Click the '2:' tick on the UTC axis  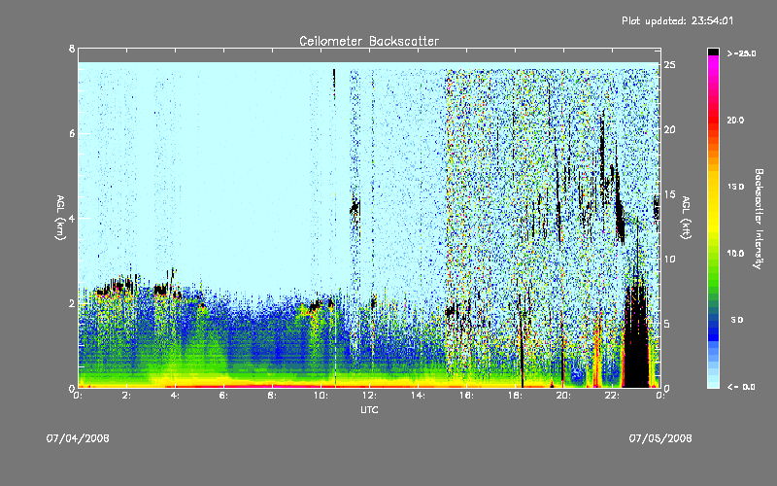click(x=126, y=396)
